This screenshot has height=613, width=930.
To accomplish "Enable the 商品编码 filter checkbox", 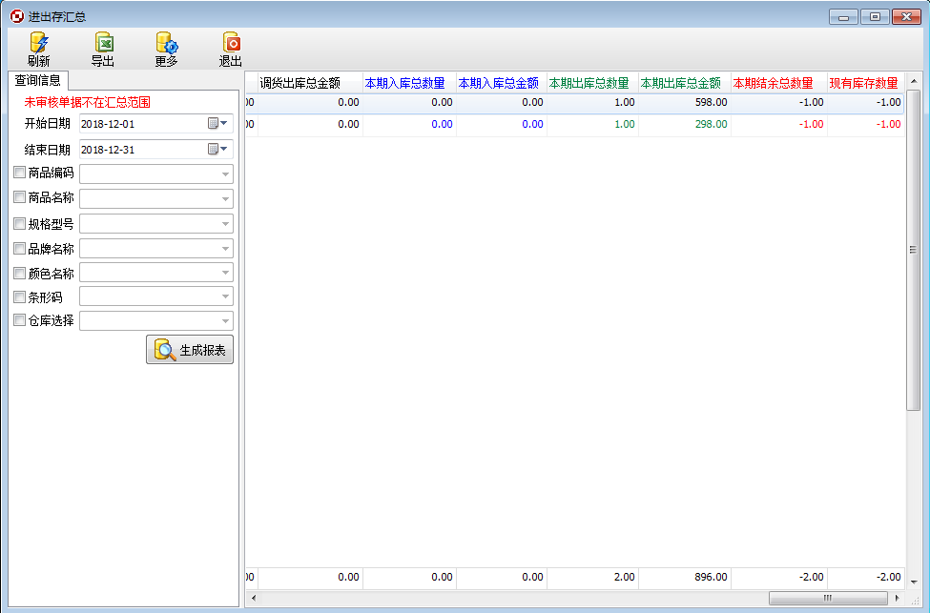I will click(x=20, y=173).
